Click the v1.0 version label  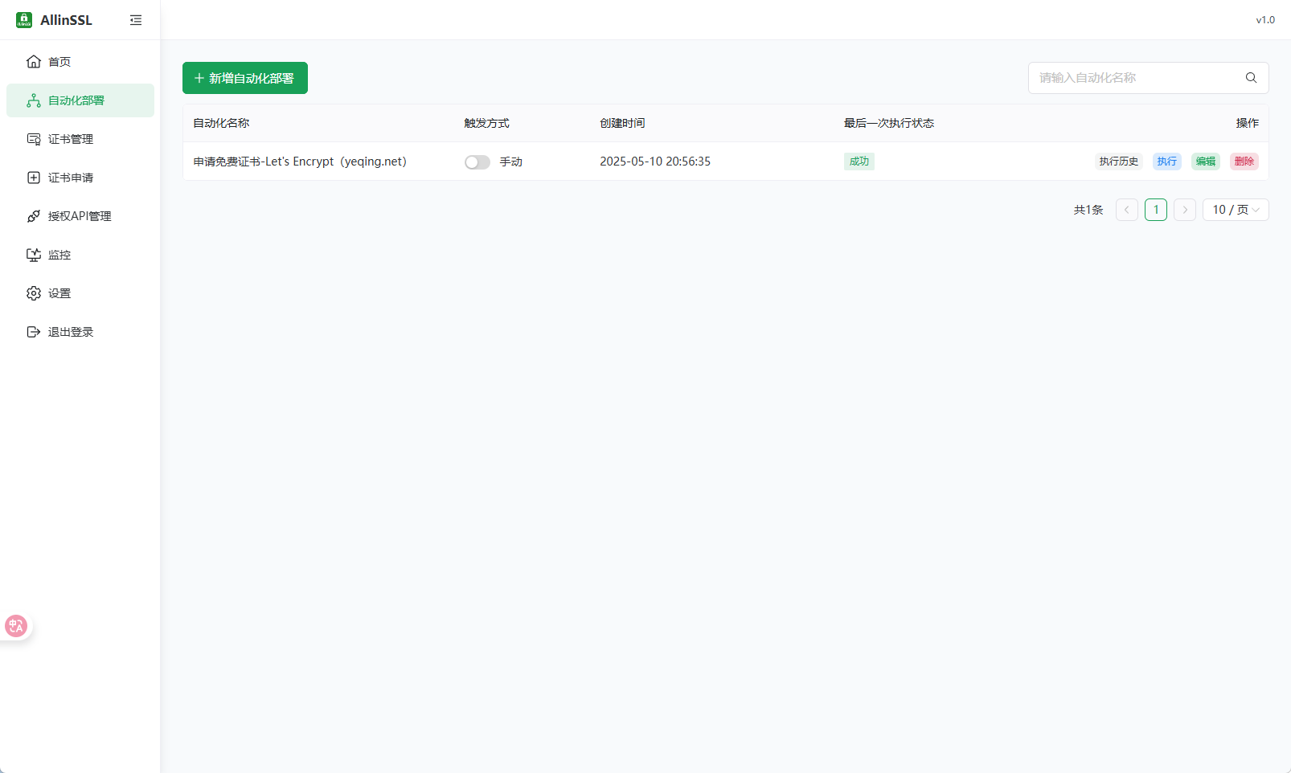(1265, 20)
